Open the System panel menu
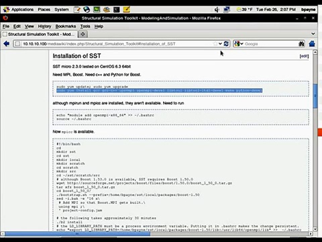The image size is (322, 242). click(61, 9)
